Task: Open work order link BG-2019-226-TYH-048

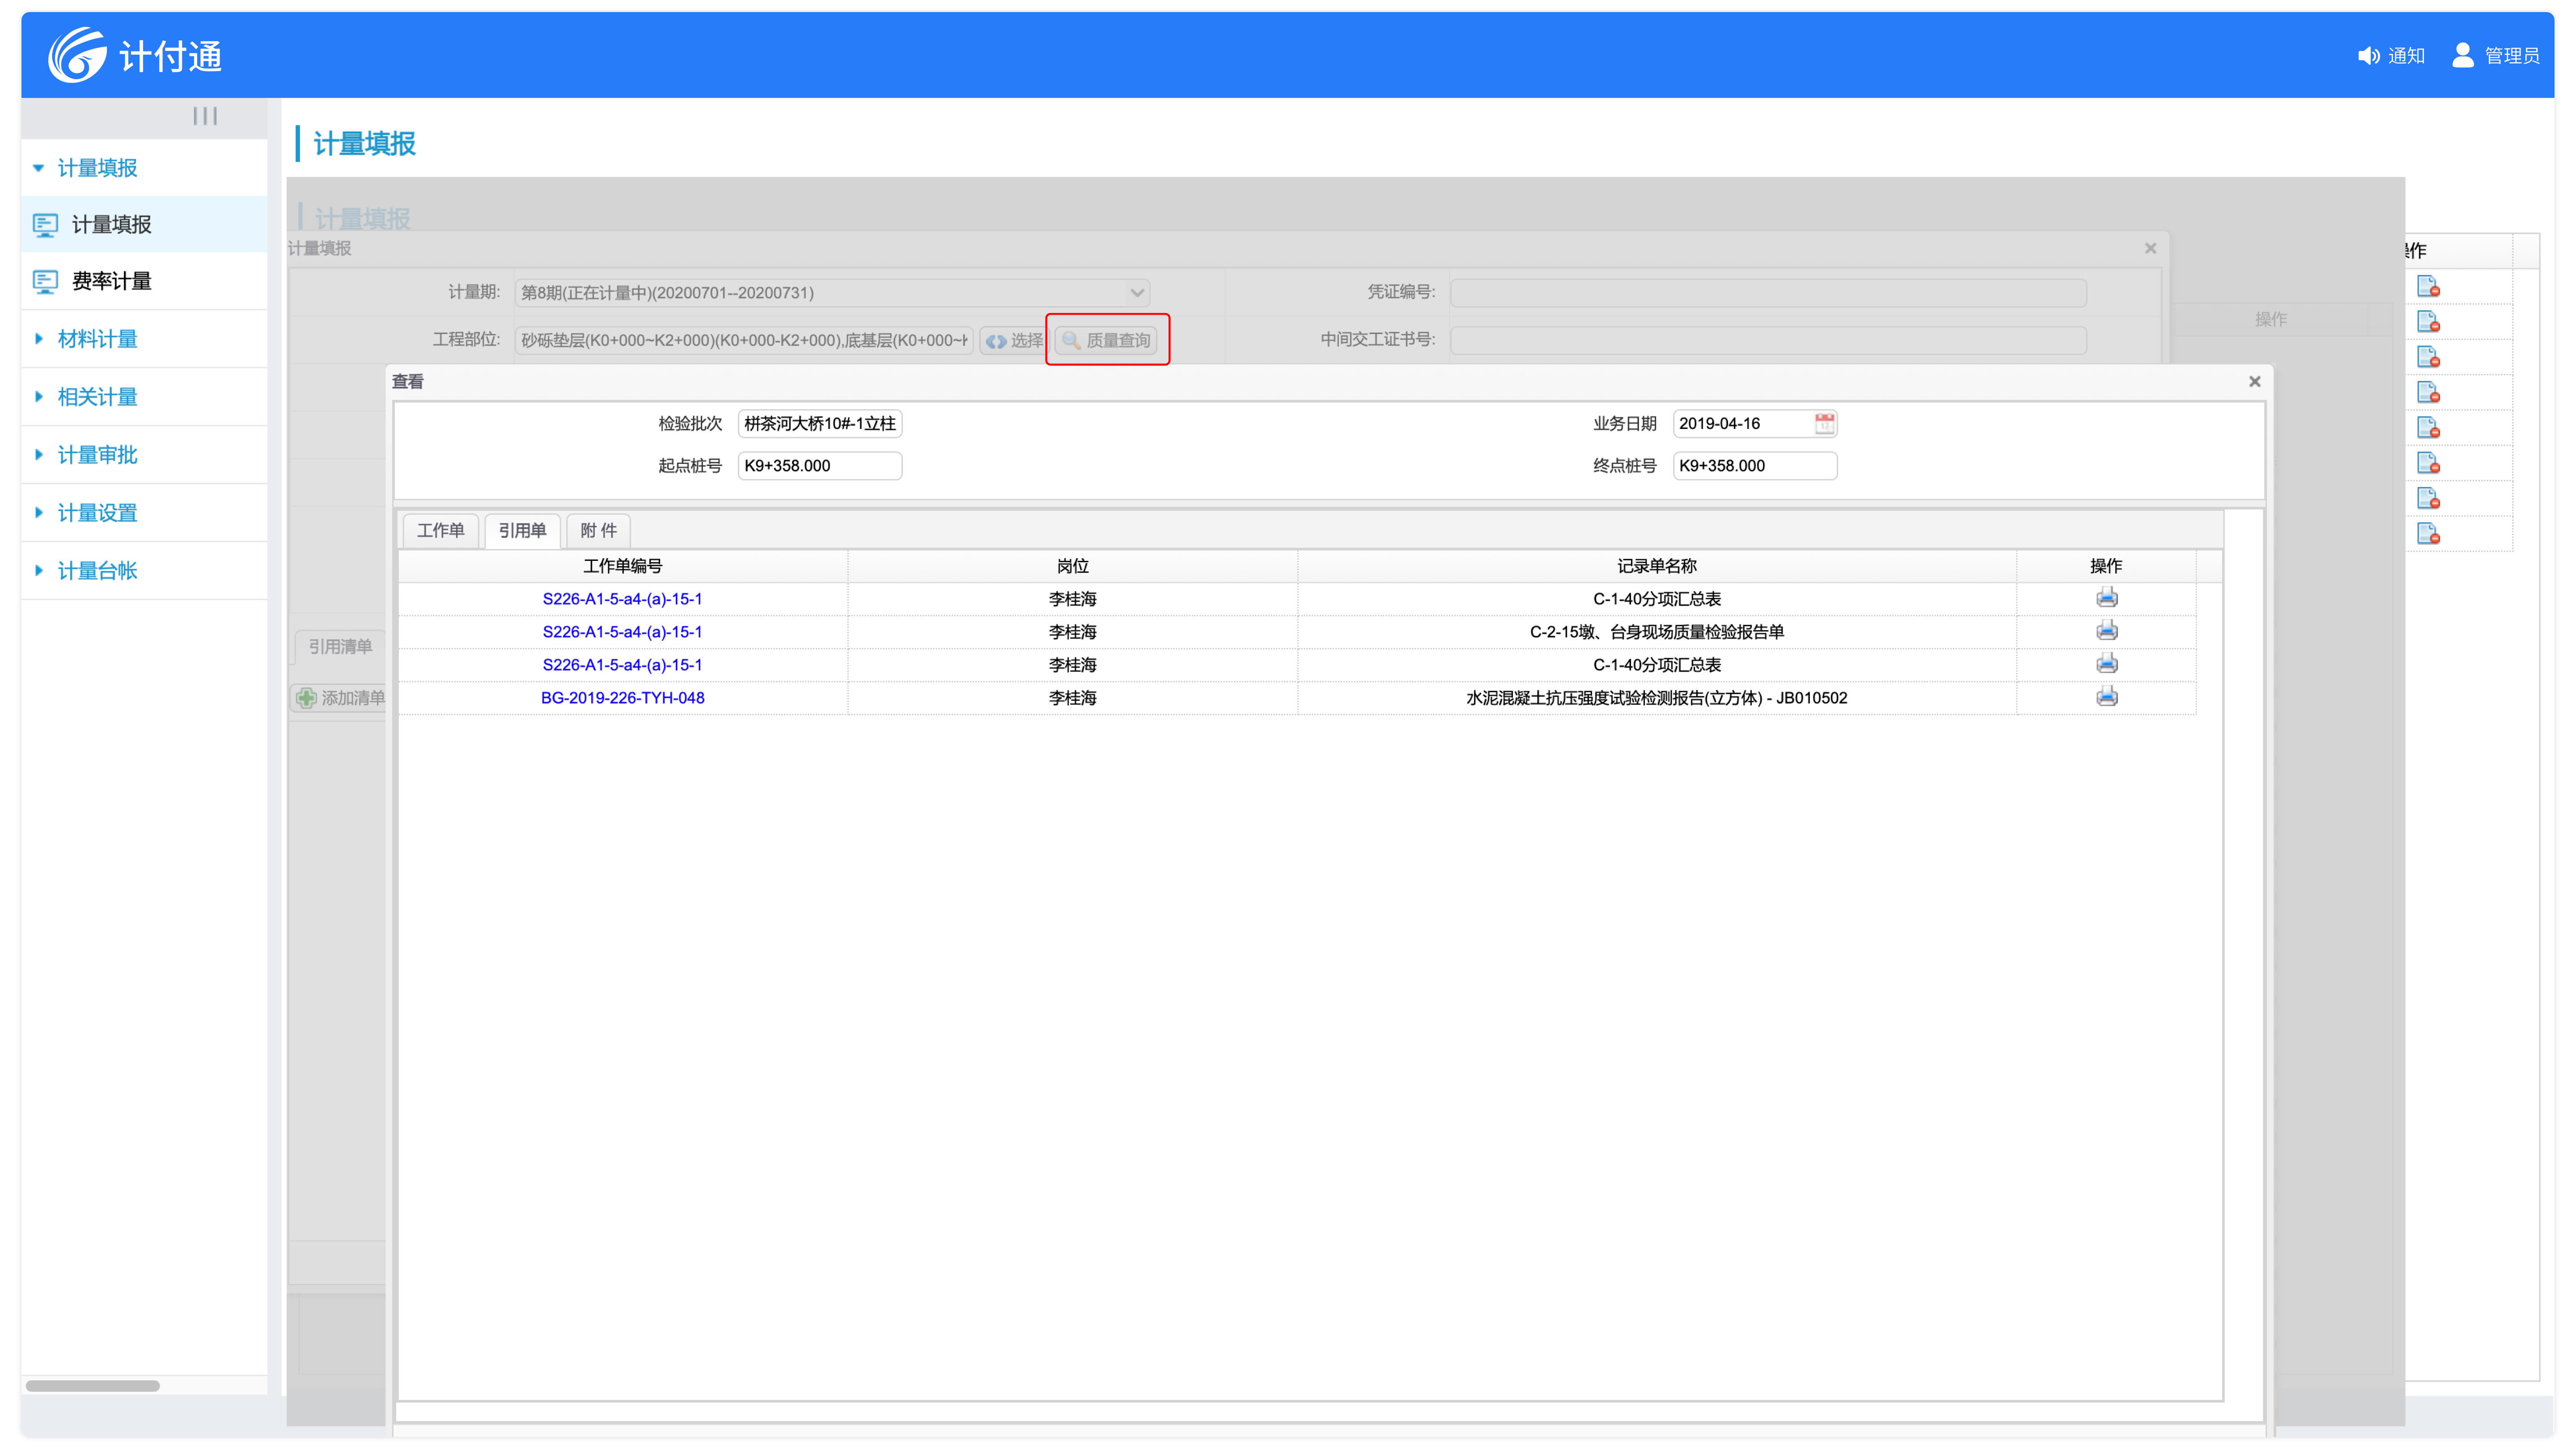Action: point(622,698)
